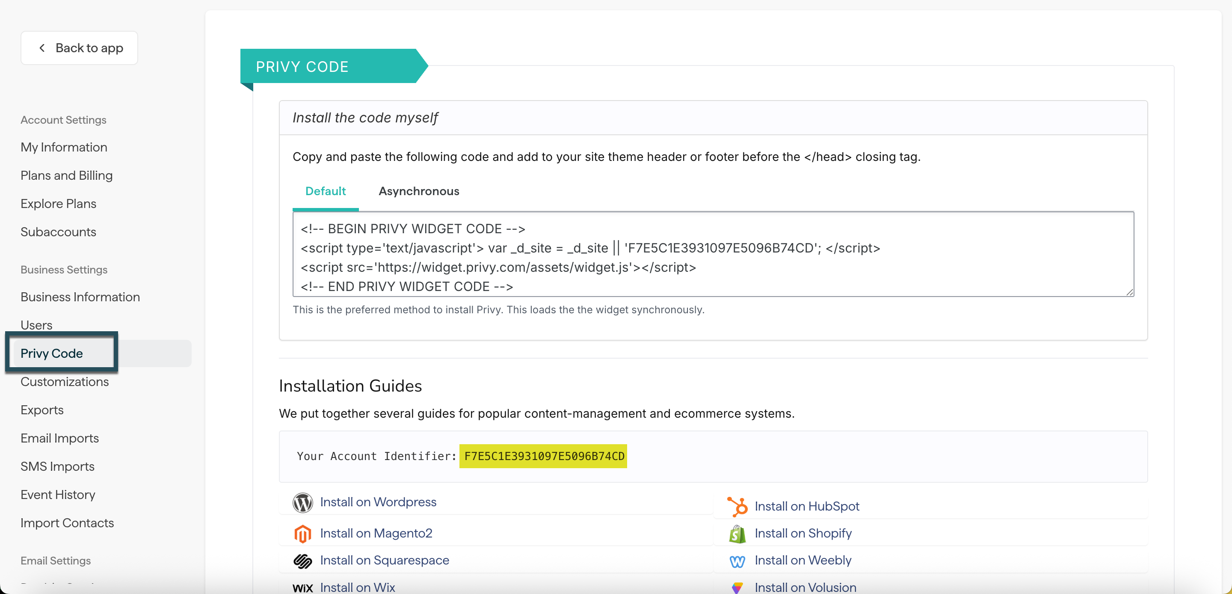Click the code box resize handle
The height and width of the screenshot is (594, 1232).
click(x=1130, y=292)
